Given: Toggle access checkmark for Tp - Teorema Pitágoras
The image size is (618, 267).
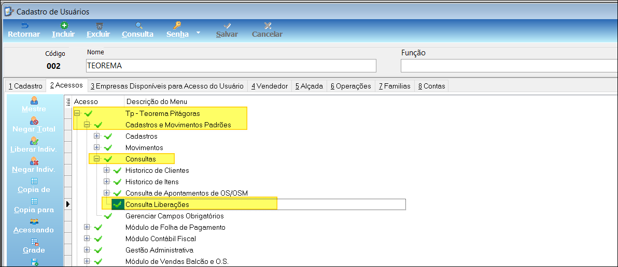Looking at the screenshot, I should click(x=88, y=114).
